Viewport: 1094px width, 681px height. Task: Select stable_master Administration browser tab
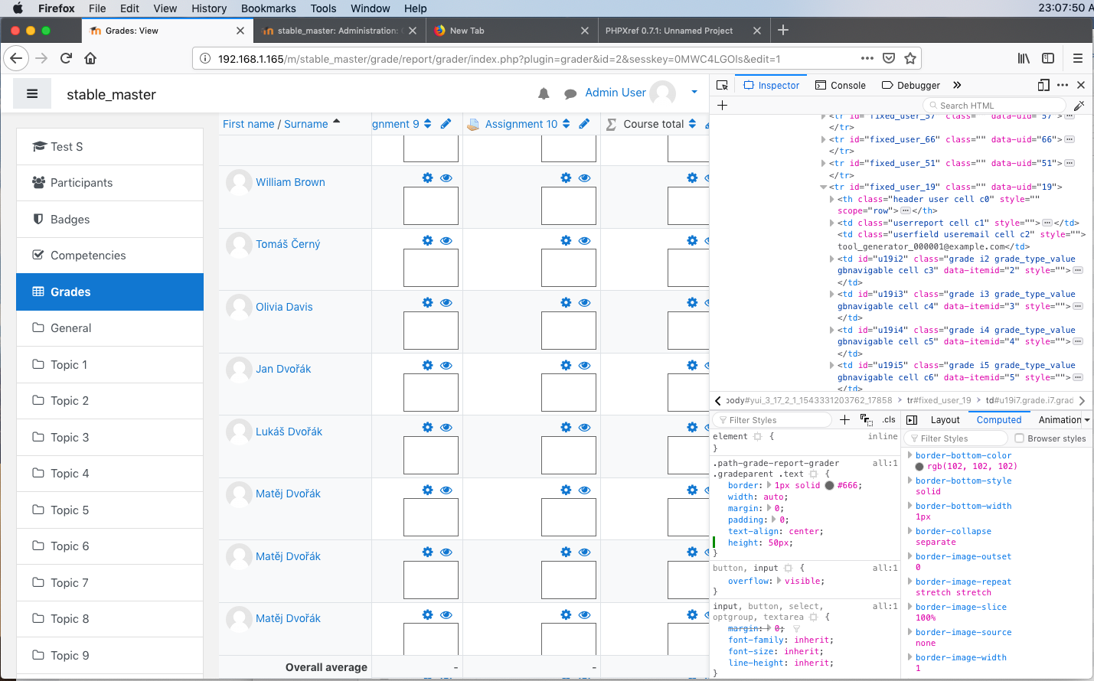tap(339, 31)
